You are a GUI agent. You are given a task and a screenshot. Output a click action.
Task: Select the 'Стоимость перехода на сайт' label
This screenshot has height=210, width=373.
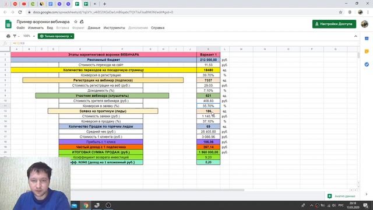101,65
